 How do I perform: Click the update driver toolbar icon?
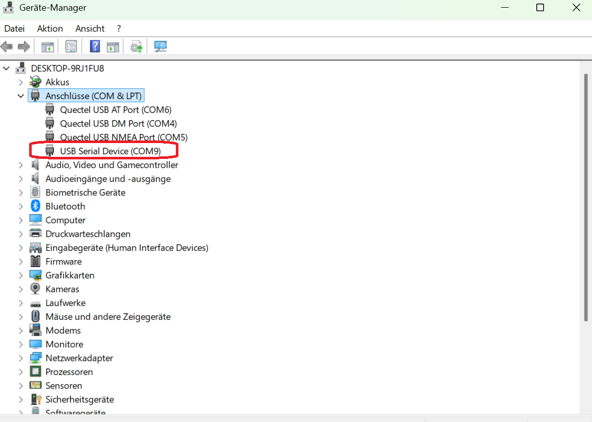pyautogui.click(x=136, y=47)
